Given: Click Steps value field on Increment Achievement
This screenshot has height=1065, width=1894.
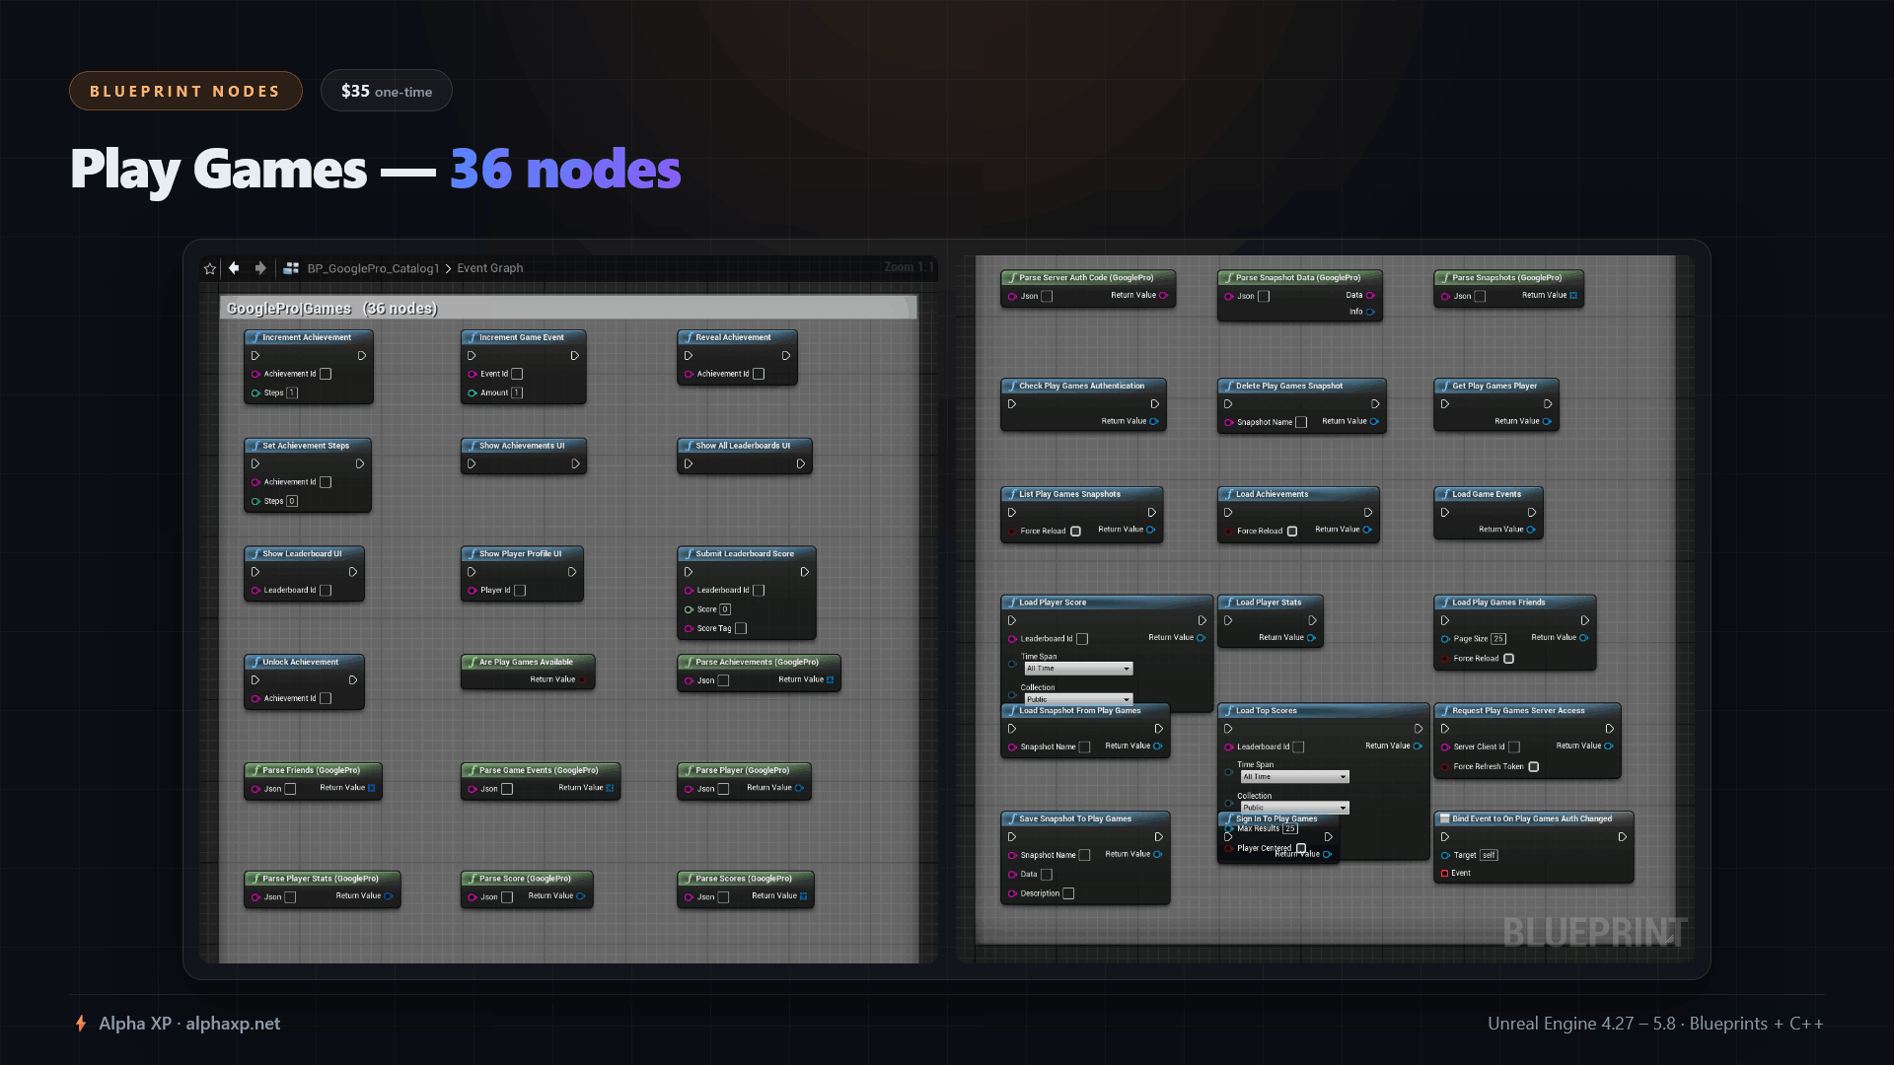Looking at the screenshot, I should [x=292, y=392].
